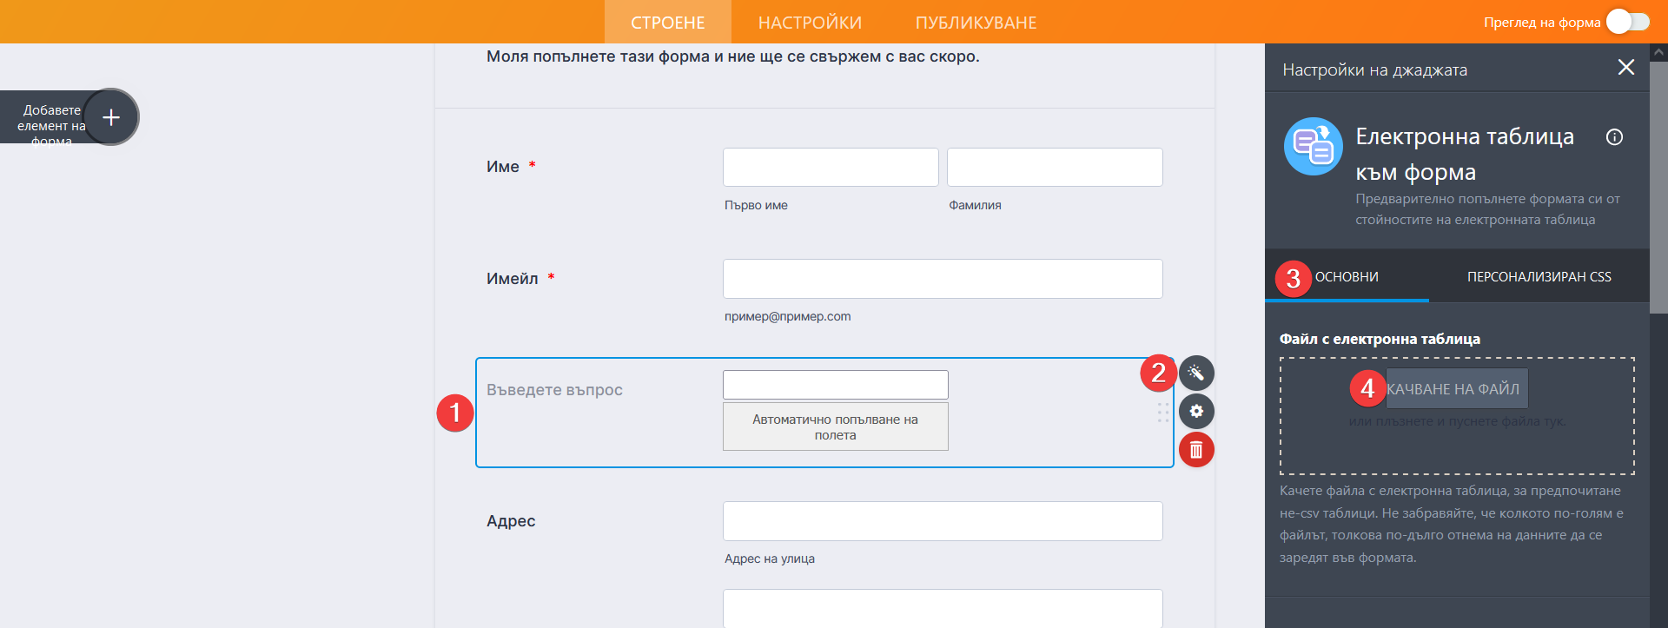
Task: Click the plus icon to add form element
Action: pyautogui.click(x=111, y=117)
